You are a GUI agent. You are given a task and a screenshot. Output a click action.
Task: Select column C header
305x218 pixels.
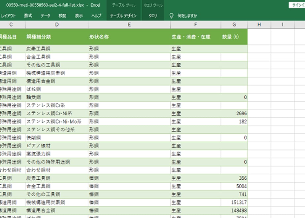point(11,25)
